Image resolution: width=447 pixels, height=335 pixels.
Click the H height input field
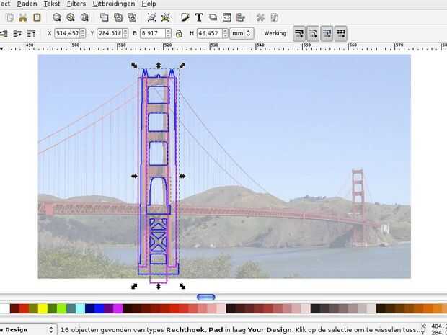pos(210,33)
